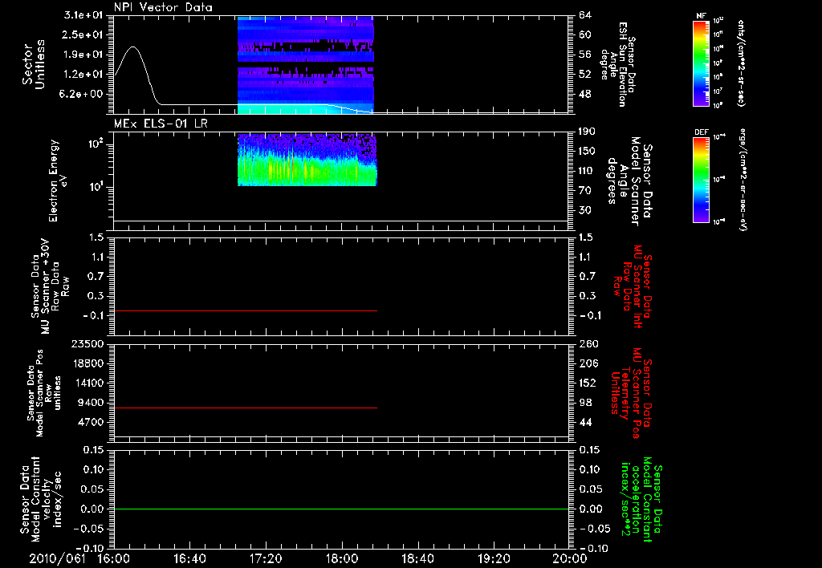822x568 pixels.
Task: Click the '1.9e+01' sector tick label
Action: tap(83, 55)
